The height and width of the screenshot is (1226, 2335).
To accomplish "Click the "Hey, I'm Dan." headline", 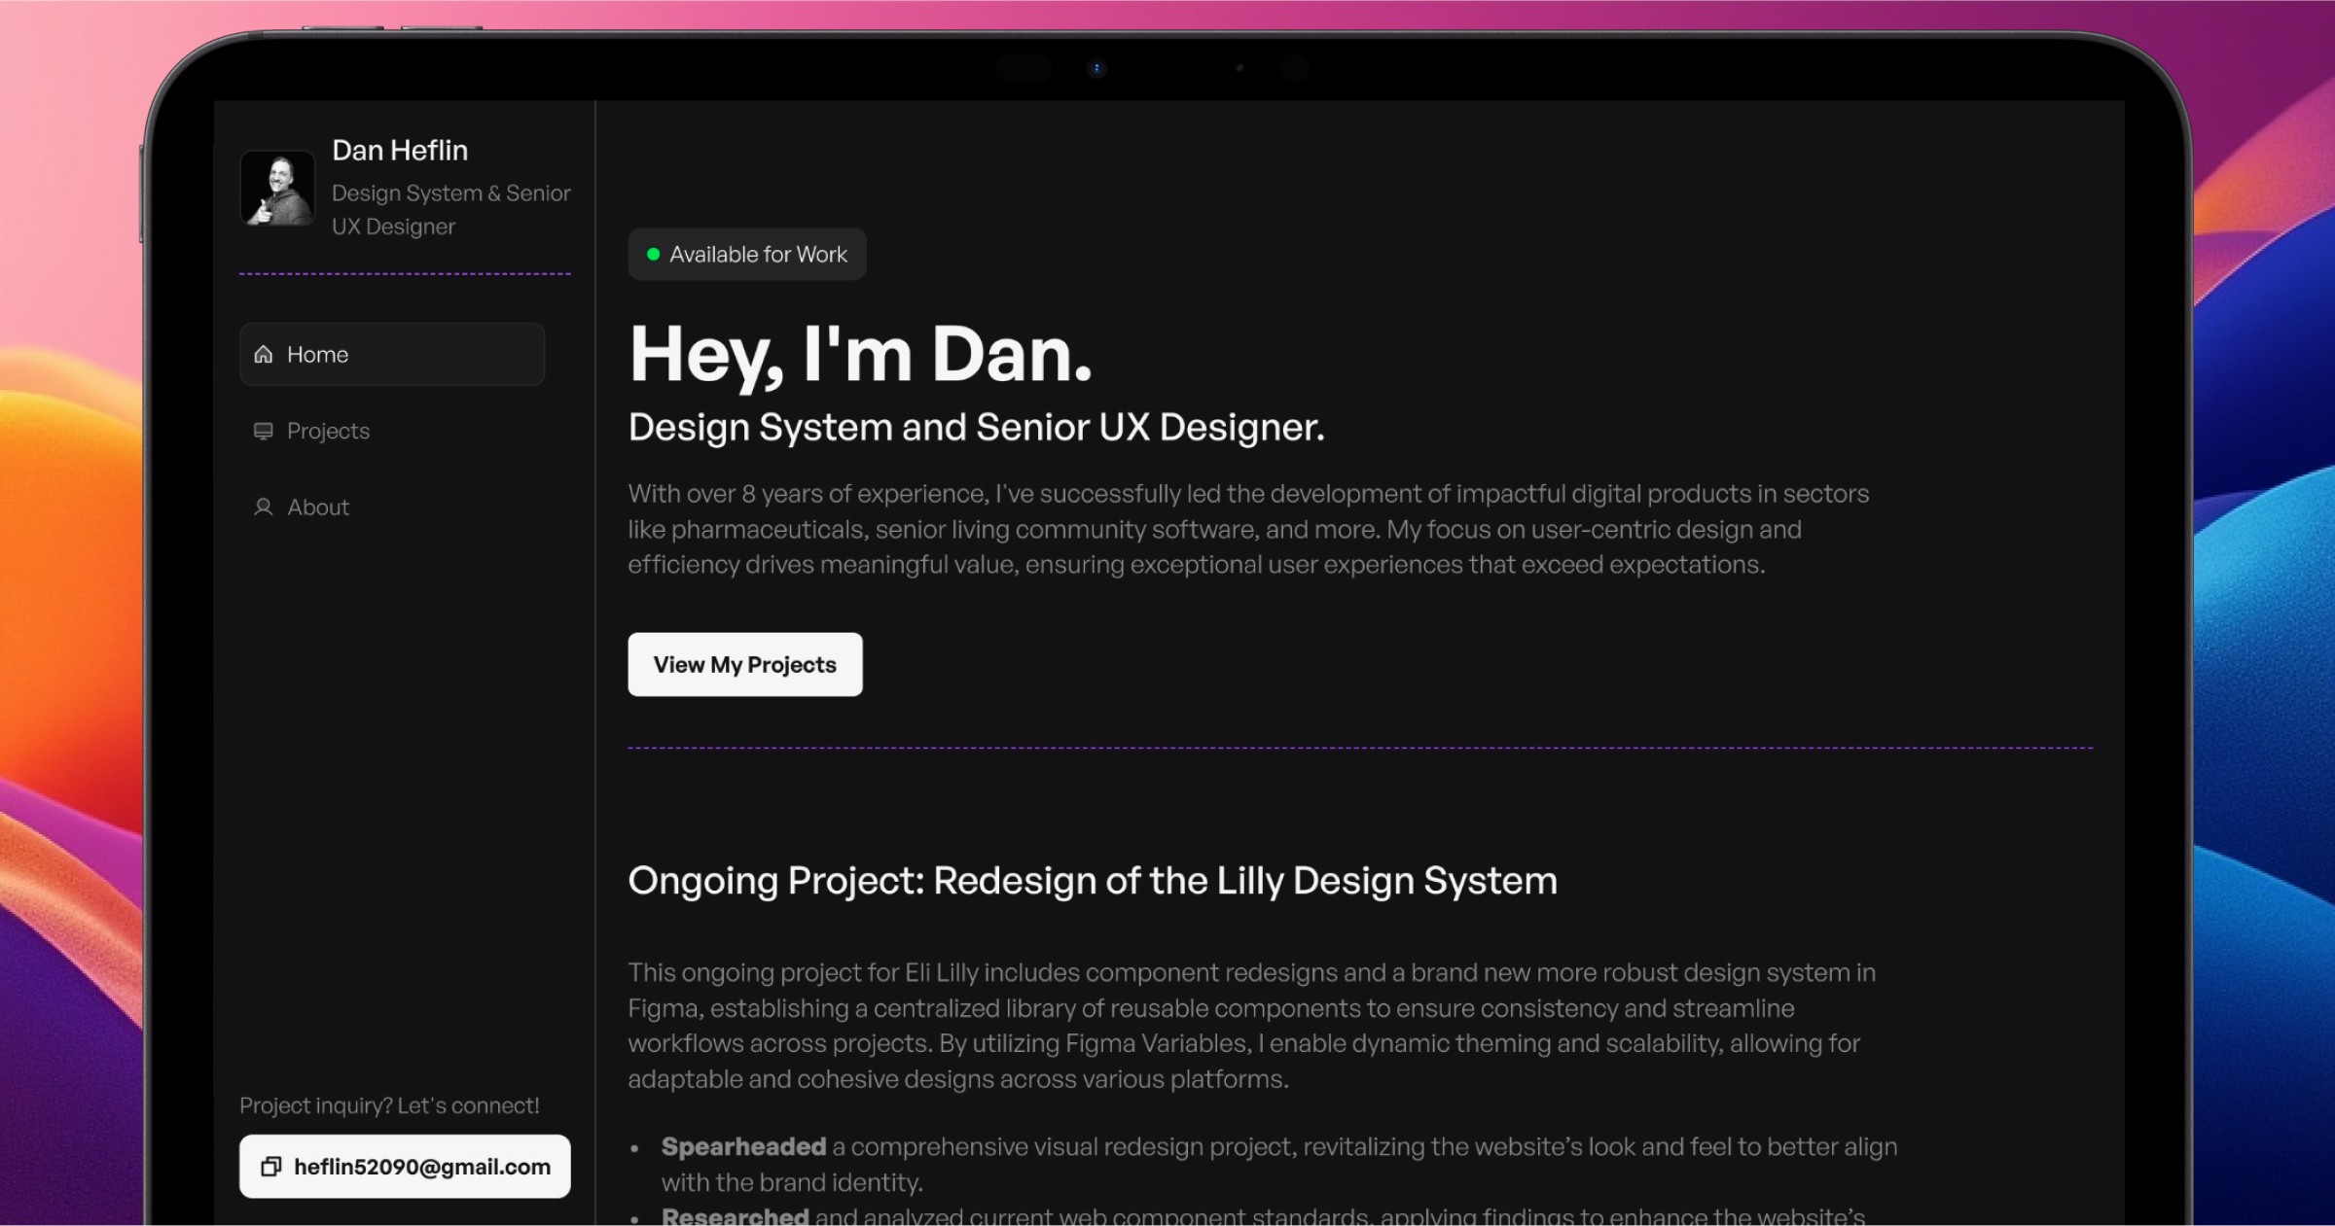I will click(x=860, y=355).
